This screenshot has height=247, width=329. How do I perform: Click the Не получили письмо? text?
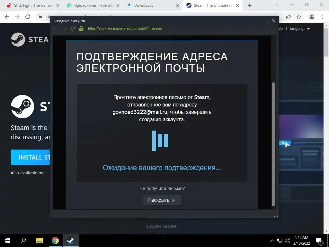162,188
